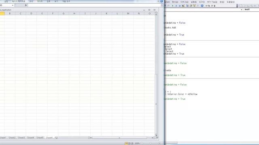Toggle Design Mode icon in VBA toolbar
259x145 pixels.
(x=183, y=6)
